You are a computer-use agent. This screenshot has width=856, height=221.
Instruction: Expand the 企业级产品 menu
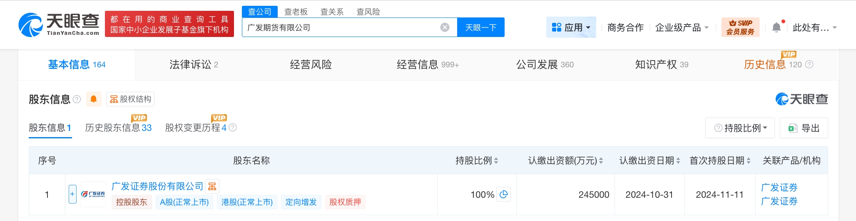[x=682, y=27]
